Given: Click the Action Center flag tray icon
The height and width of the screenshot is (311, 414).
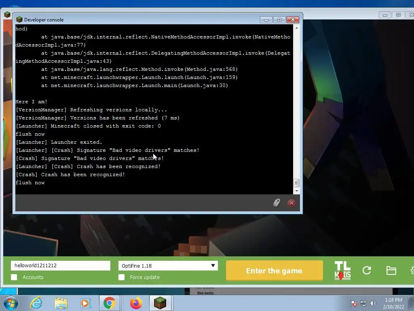Looking at the screenshot, I should click(353, 303).
